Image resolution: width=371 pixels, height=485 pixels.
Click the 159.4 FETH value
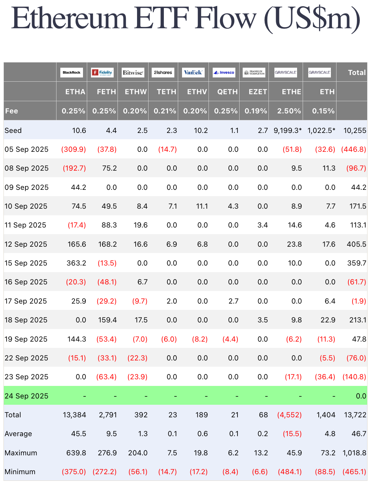click(x=107, y=320)
